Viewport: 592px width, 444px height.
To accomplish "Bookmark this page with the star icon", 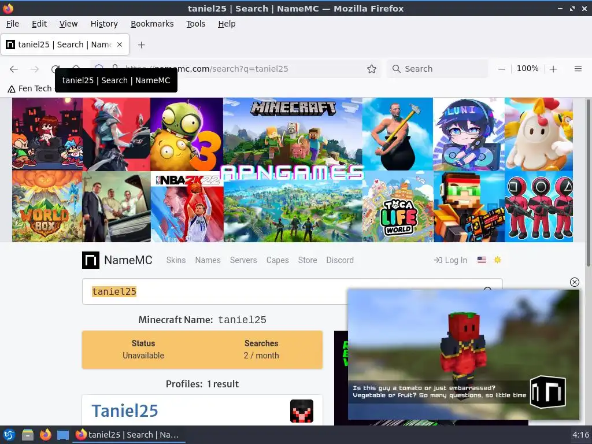I will [x=372, y=69].
